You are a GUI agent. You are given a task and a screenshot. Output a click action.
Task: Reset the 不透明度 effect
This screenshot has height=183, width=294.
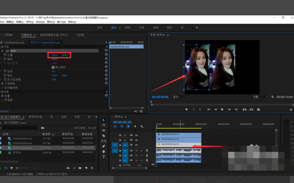click(x=106, y=83)
